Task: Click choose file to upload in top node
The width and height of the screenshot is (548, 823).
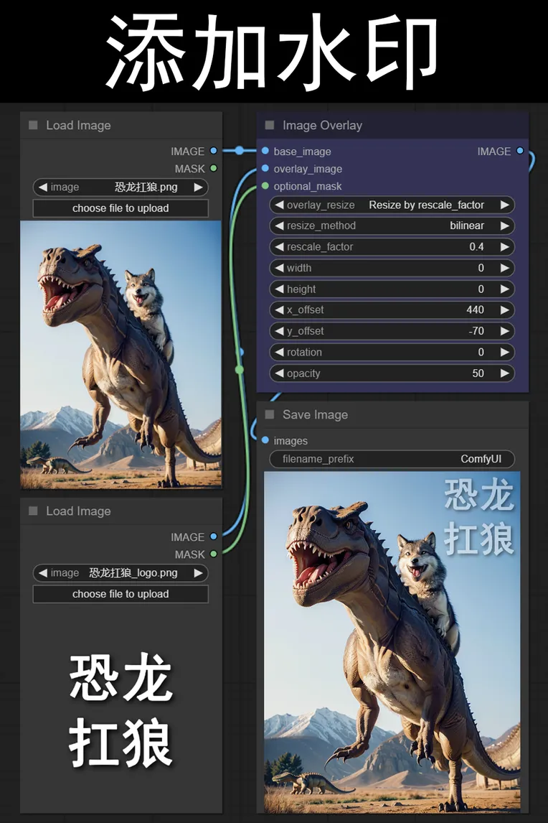Action: [121, 208]
